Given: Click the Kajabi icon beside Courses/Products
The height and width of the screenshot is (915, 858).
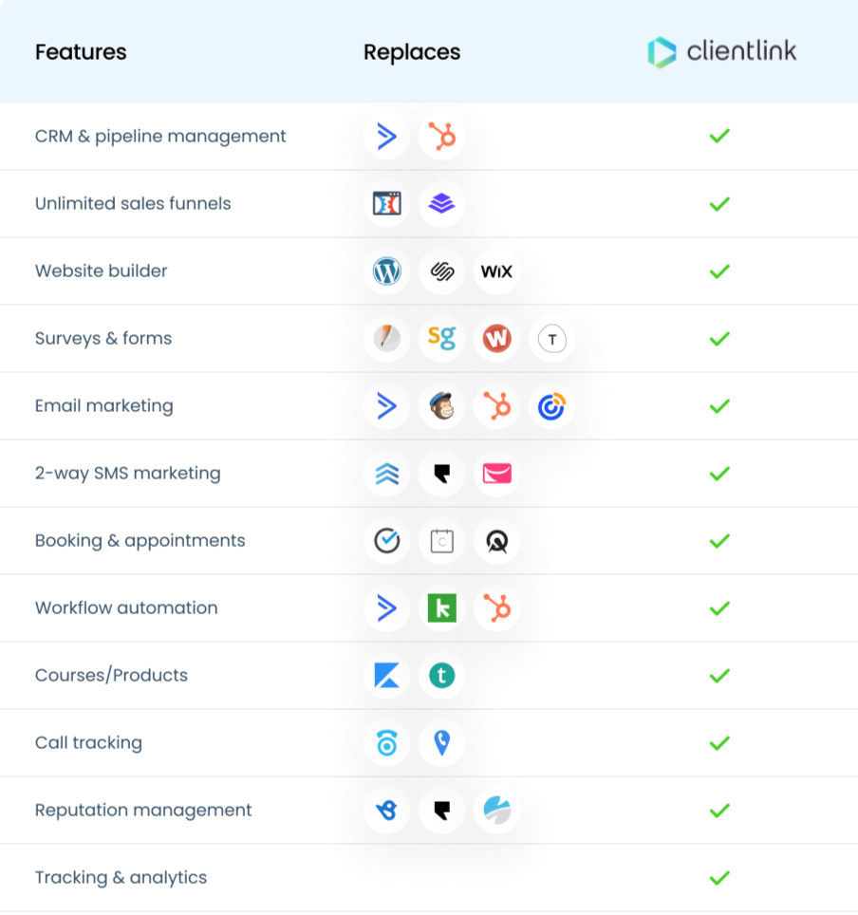Looking at the screenshot, I should coord(386,676).
